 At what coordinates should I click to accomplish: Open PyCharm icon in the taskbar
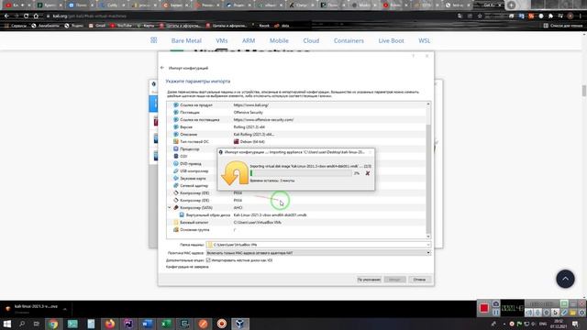tap(128, 324)
